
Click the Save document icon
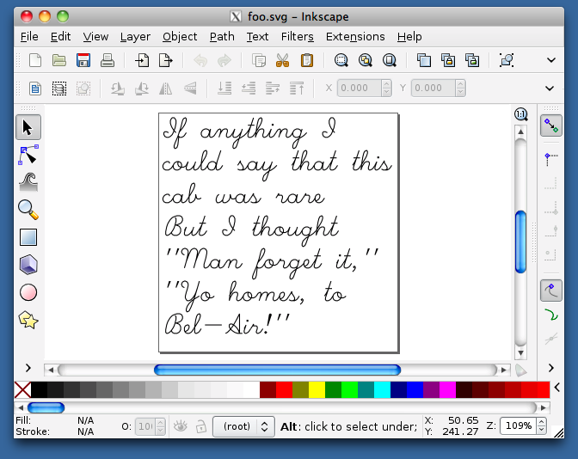[x=83, y=60]
